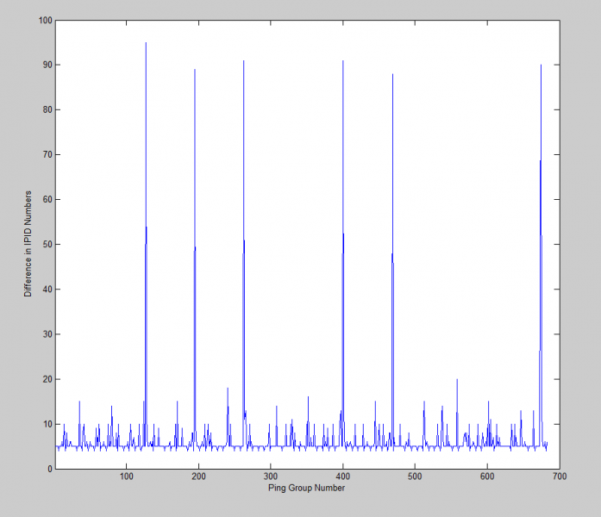Select the last tall spike near x=673
The width and height of the screenshot is (601, 517).
(x=542, y=65)
